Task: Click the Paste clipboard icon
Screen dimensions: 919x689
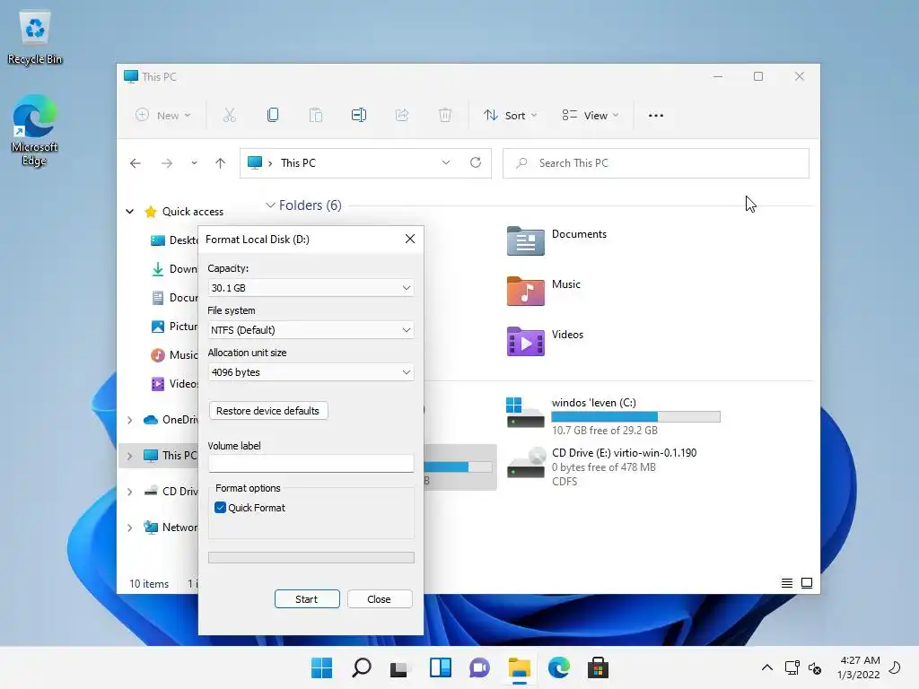Action: tap(316, 116)
